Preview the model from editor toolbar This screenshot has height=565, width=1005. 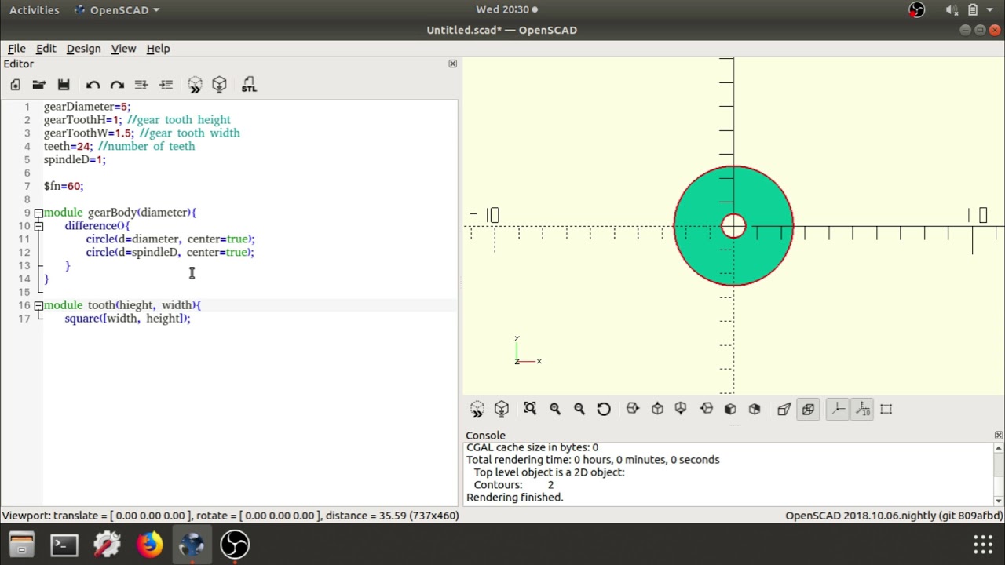tap(195, 85)
